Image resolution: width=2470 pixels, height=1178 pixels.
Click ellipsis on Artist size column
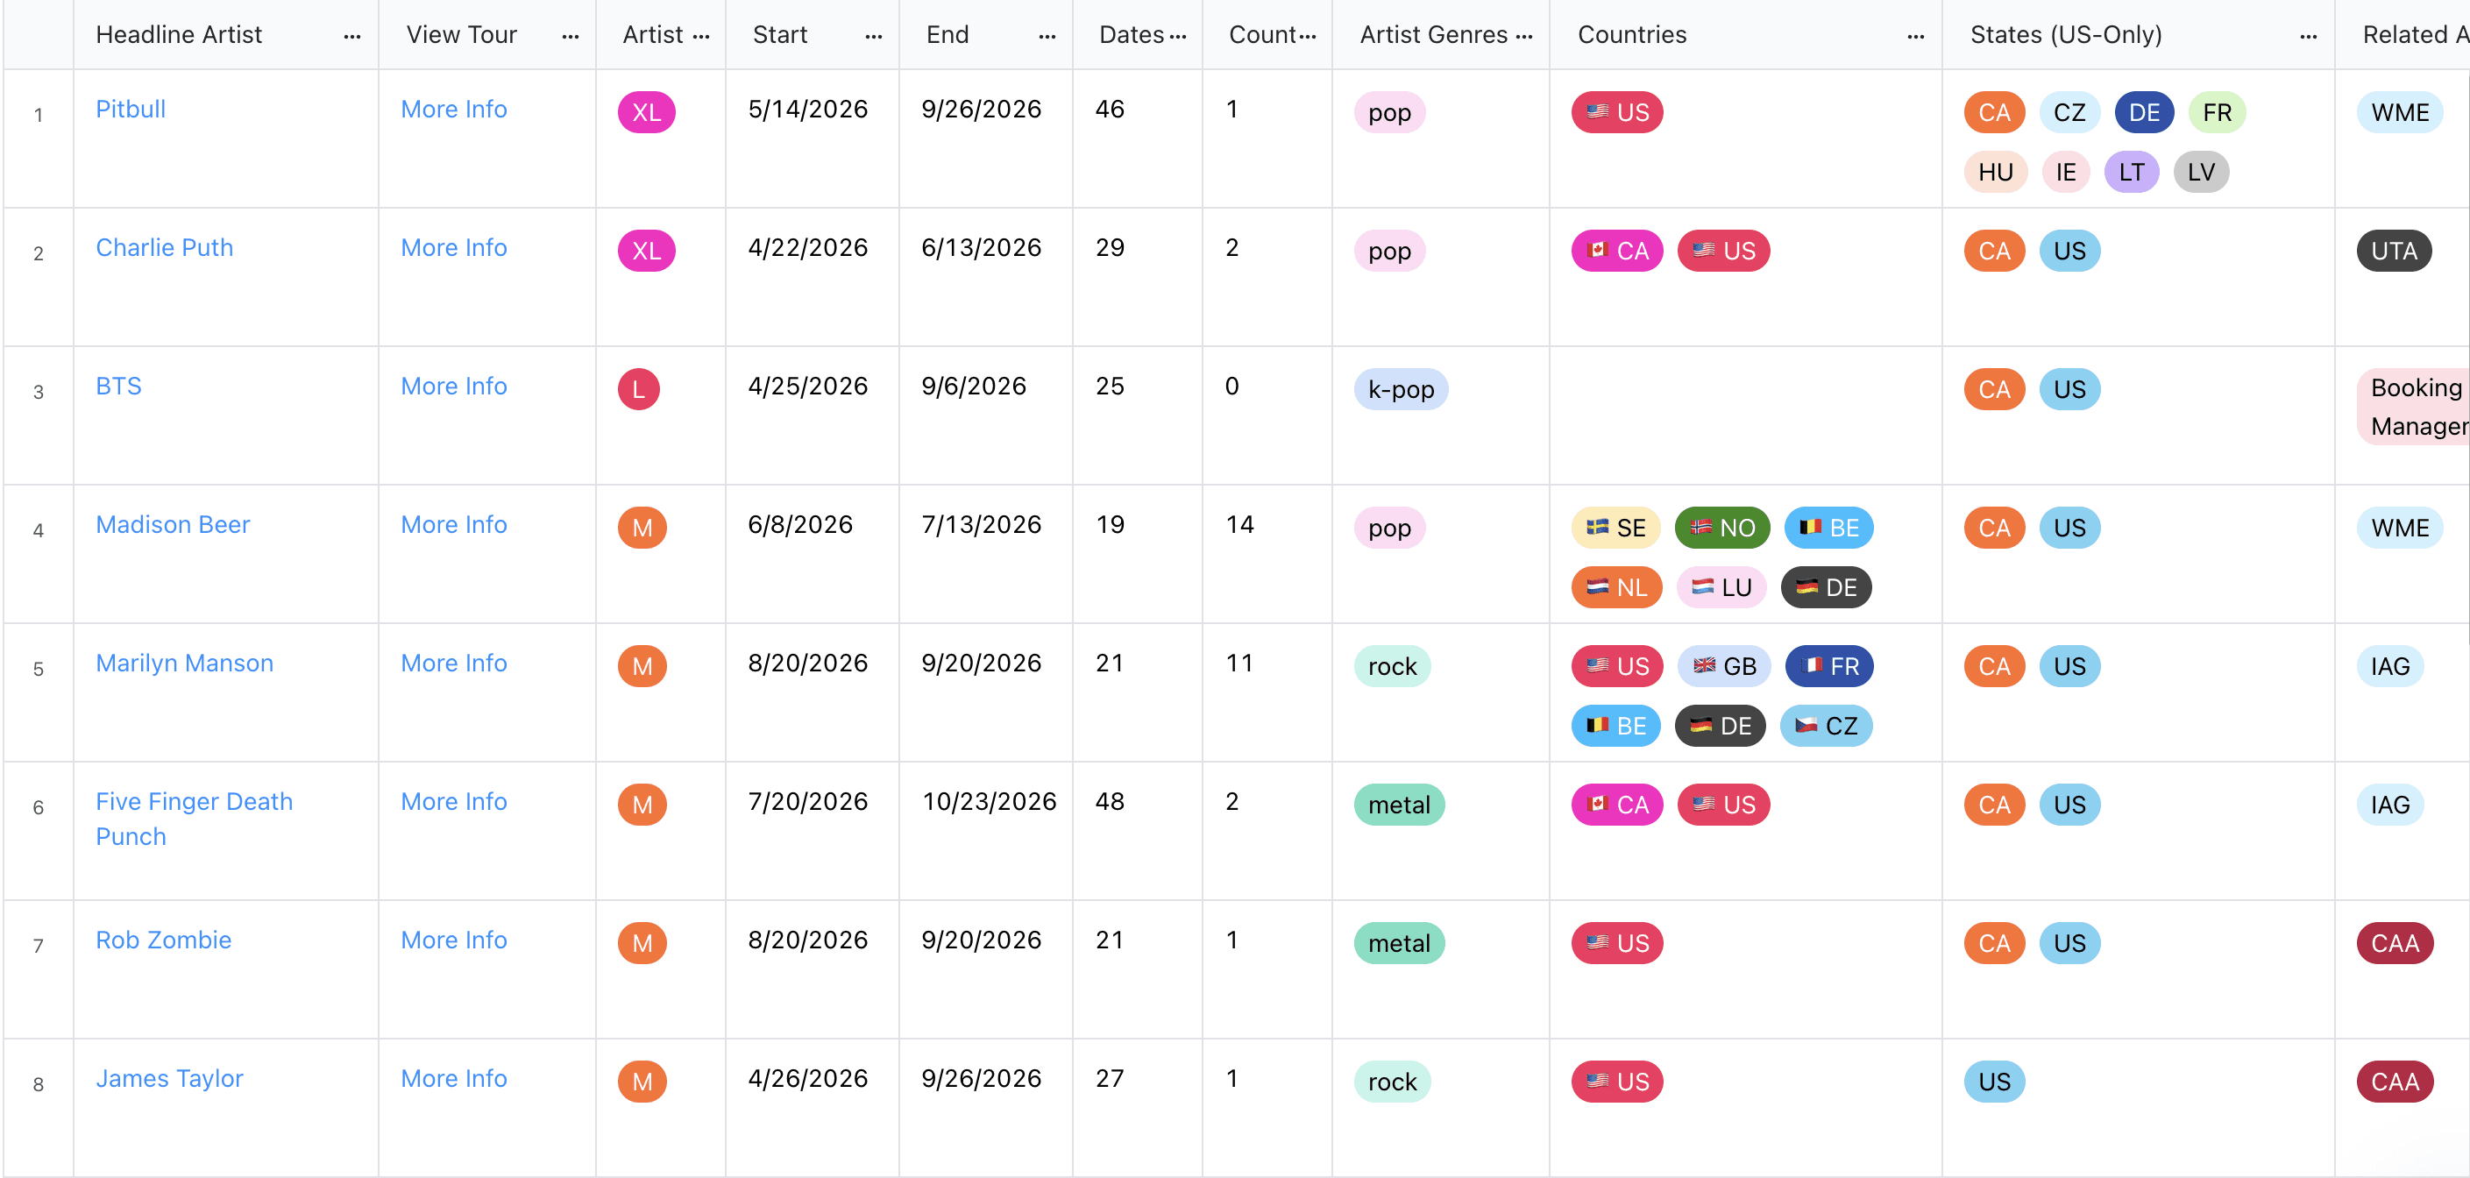tap(701, 37)
